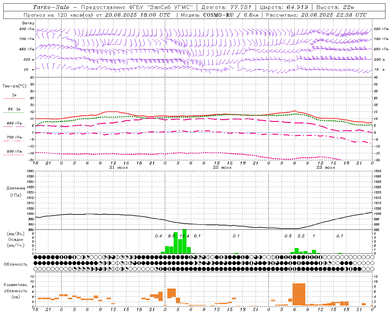Screen dimensions: 390x312
Task: Click the 23 июня date label
Action: click(x=326, y=168)
